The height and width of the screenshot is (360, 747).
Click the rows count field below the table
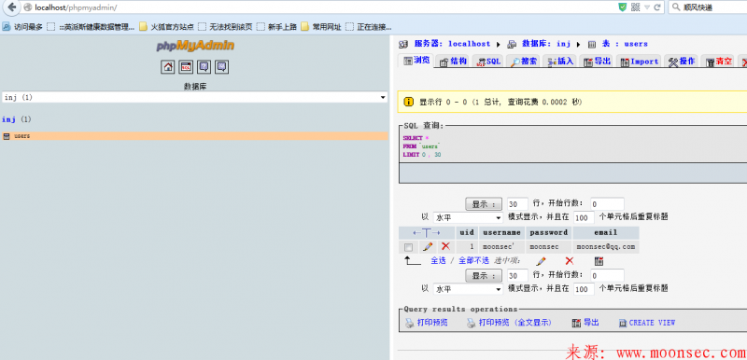point(517,276)
